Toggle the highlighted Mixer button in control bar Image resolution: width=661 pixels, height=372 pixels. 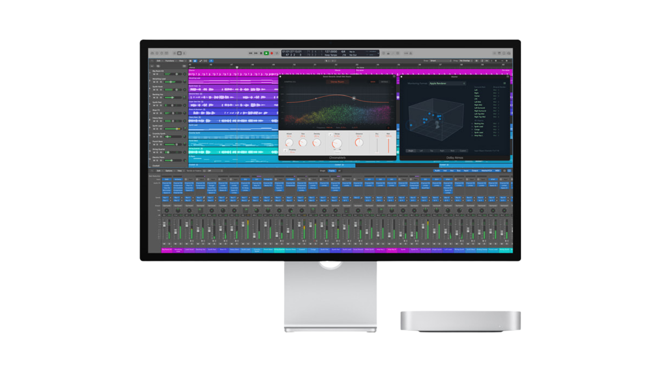[179, 53]
